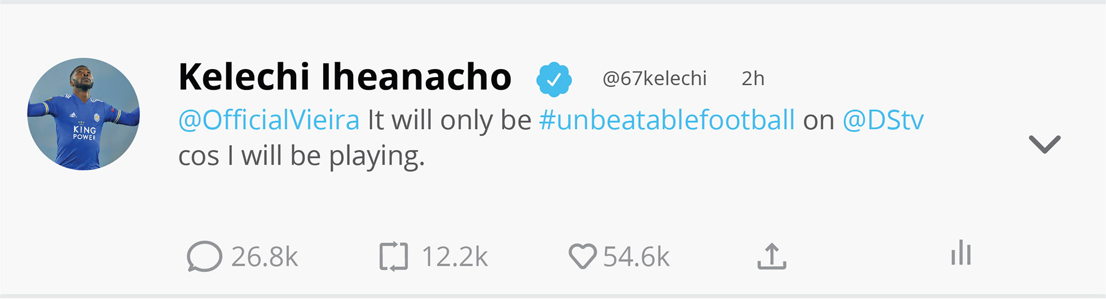1106x299 pixels.
Task: Click the share upload arrow icon
Action: pos(771,256)
